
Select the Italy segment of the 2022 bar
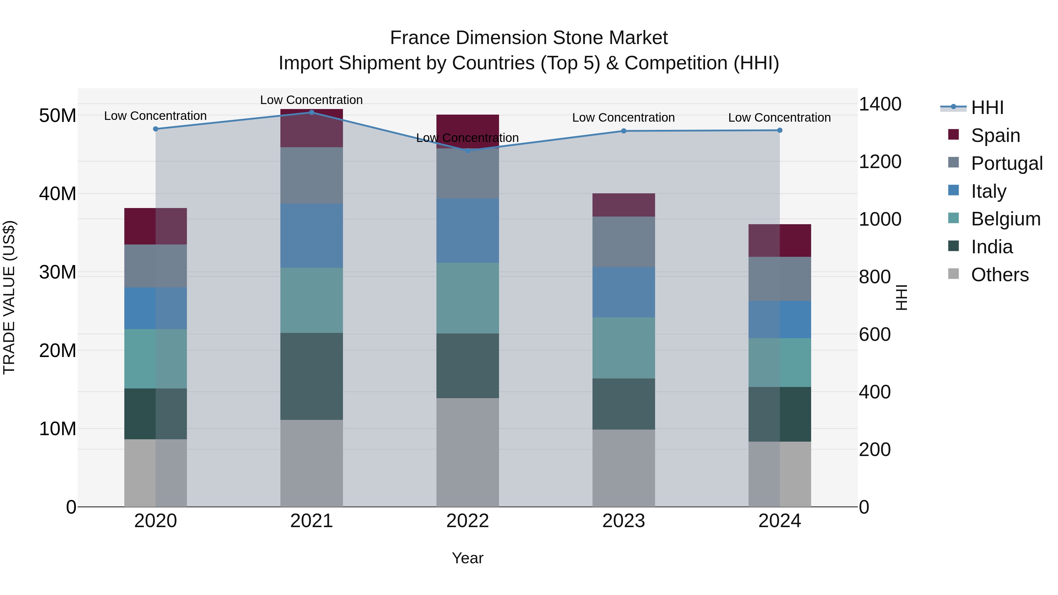pyautogui.click(x=467, y=231)
